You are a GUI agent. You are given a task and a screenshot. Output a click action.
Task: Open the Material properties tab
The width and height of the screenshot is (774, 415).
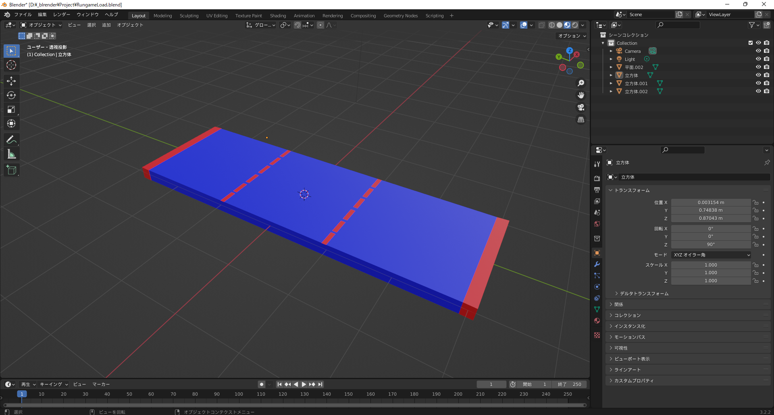coord(597,321)
